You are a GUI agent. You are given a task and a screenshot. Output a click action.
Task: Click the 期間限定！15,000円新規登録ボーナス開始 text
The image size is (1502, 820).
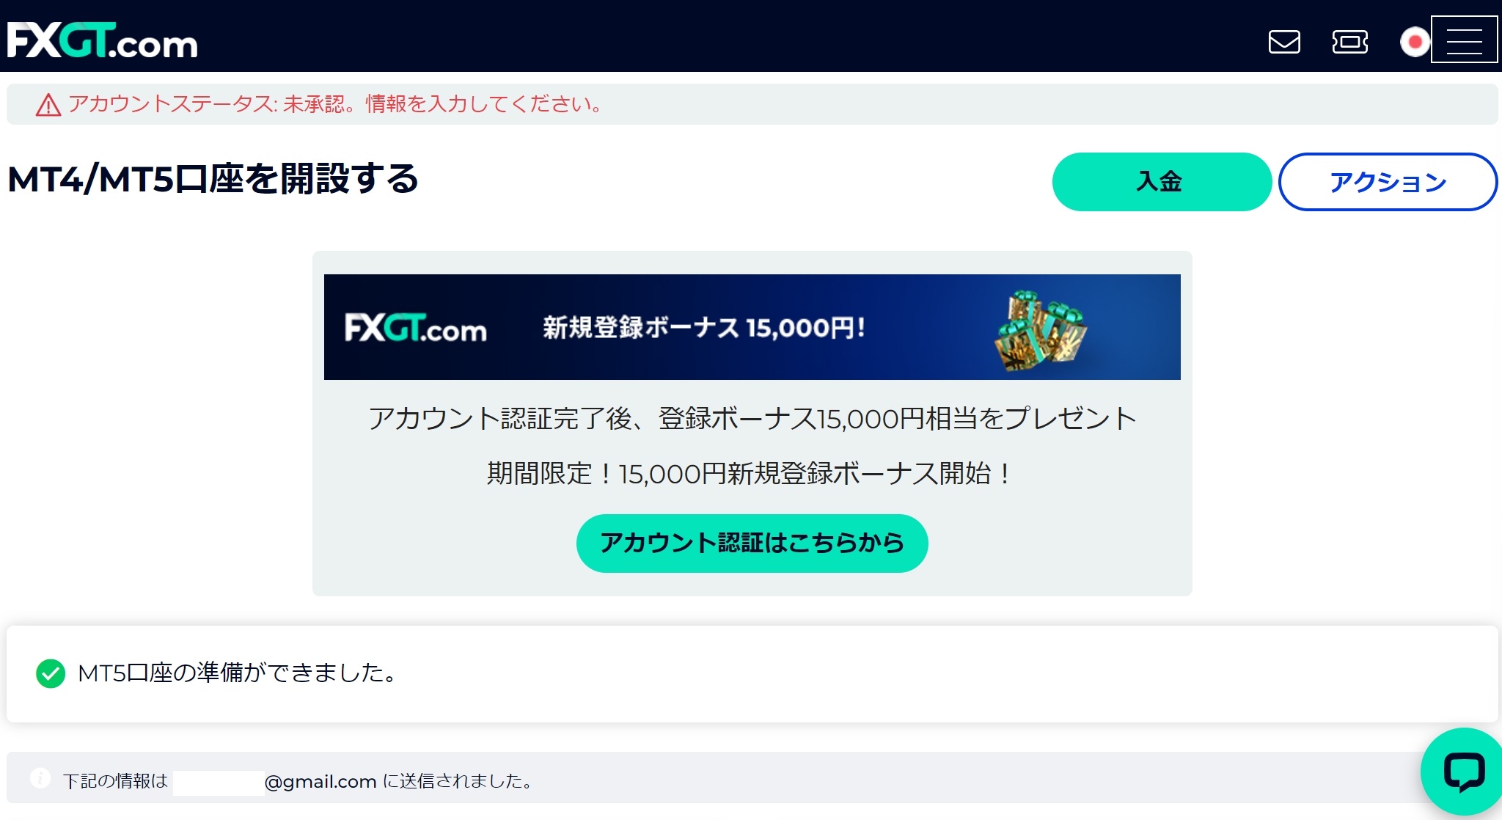click(751, 474)
